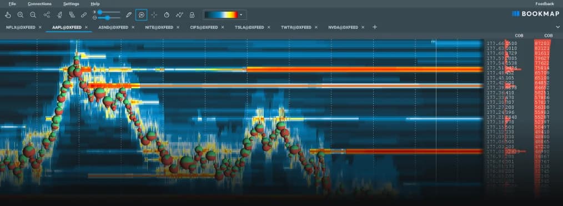
Task: Click the microscope tool icon
Action: pyautogui.click(x=59, y=14)
